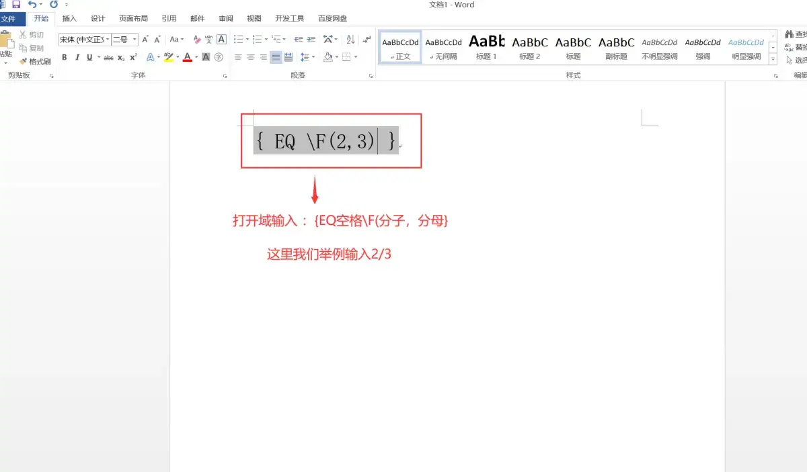Toggle italic formatting
The height and width of the screenshot is (472, 807).
(x=77, y=58)
